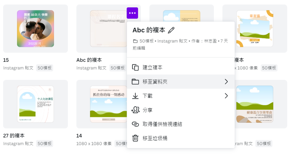Click the 50模板 tag under design 15
This screenshot has width=294, height=155.
coord(45,68)
